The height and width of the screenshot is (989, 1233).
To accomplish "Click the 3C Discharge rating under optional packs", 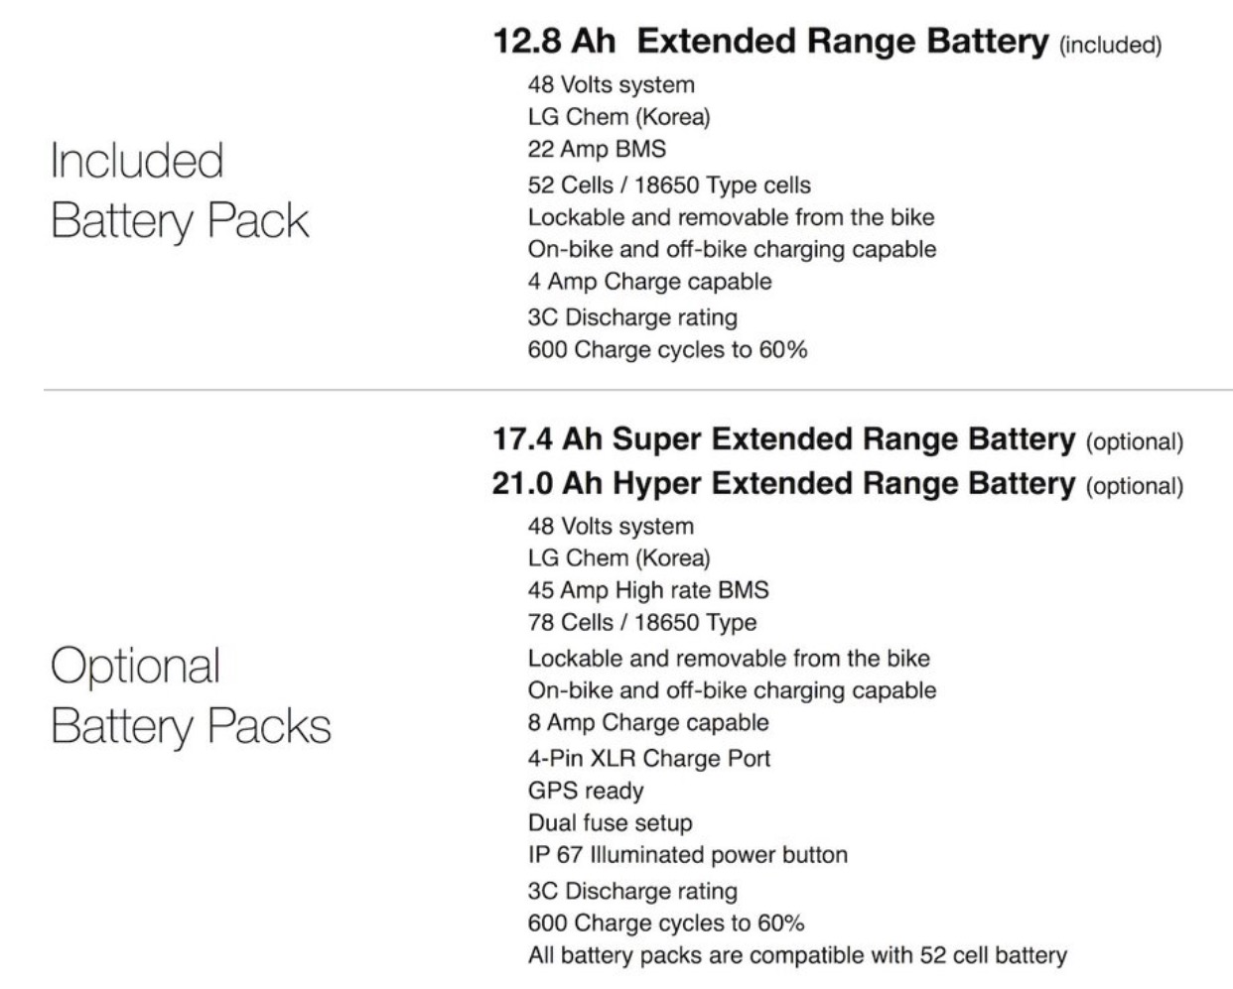I will [632, 892].
